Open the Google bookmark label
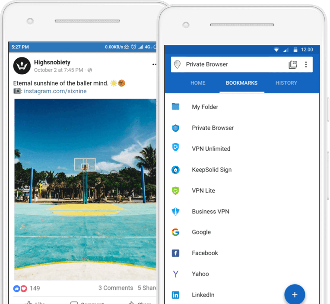The width and height of the screenshot is (330, 304). [201, 232]
